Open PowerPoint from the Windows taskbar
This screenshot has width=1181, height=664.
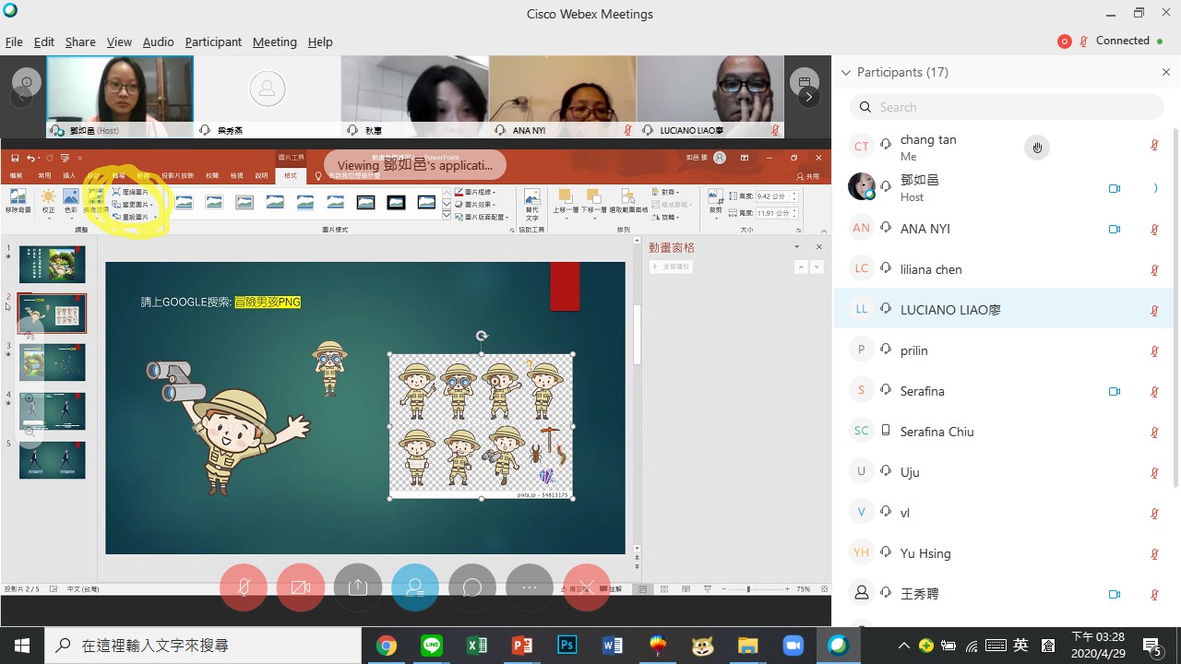(522, 646)
